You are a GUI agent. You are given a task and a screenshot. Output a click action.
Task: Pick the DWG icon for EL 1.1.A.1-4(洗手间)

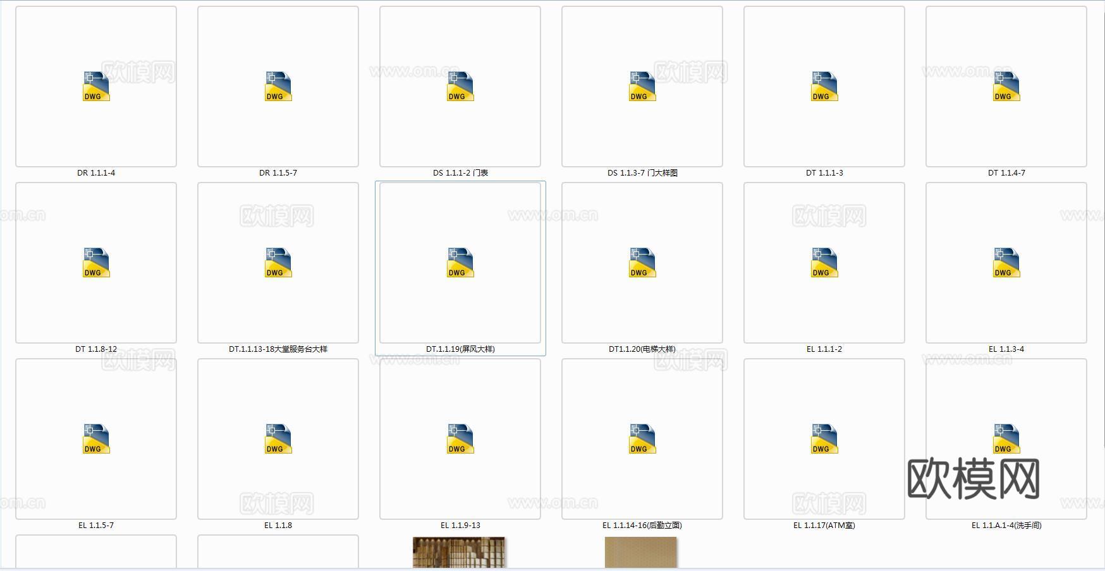pos(1006,439)
